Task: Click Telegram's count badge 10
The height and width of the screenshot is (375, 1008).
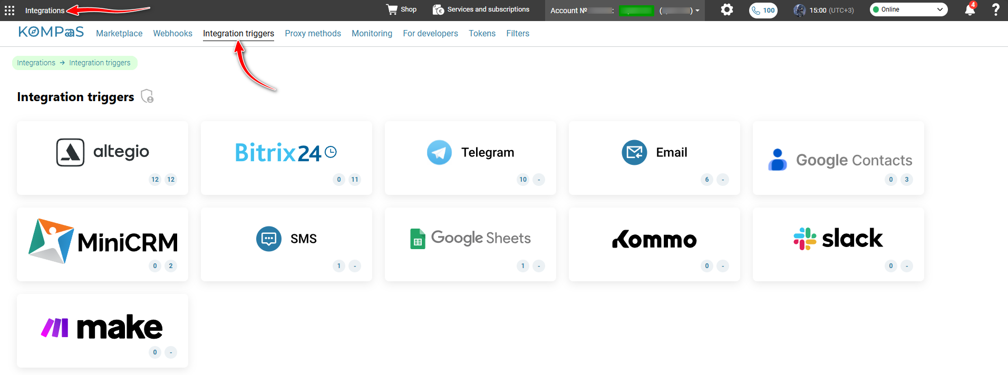Action: (x=523, y=180)
